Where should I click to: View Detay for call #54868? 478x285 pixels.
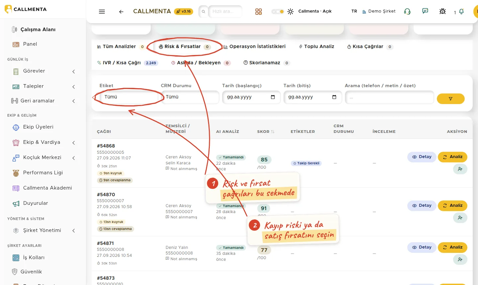[x=422, y=157]
